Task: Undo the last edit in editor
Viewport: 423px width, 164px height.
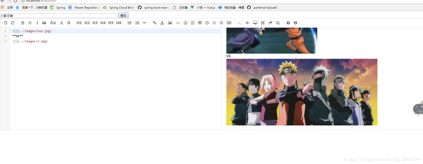Action: 5,23
